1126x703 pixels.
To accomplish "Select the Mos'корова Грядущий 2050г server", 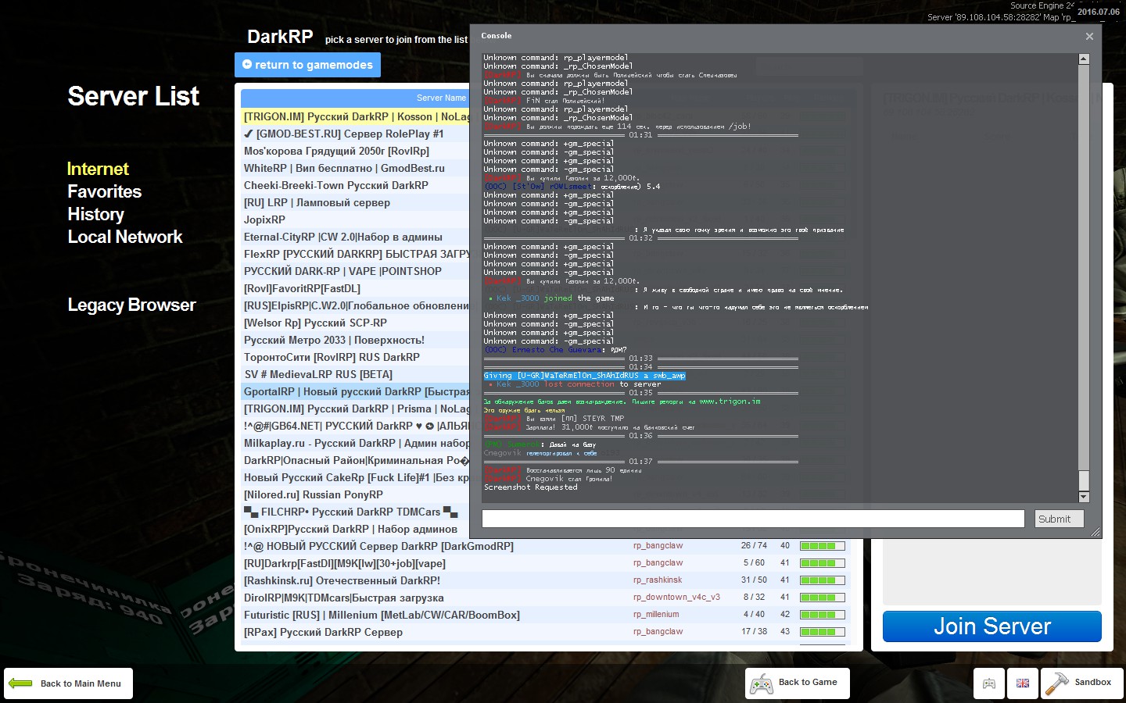I will (x=356, y=151).
